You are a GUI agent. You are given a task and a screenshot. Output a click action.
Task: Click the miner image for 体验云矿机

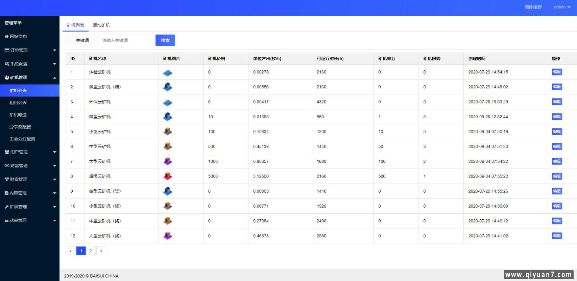[168, 72]
